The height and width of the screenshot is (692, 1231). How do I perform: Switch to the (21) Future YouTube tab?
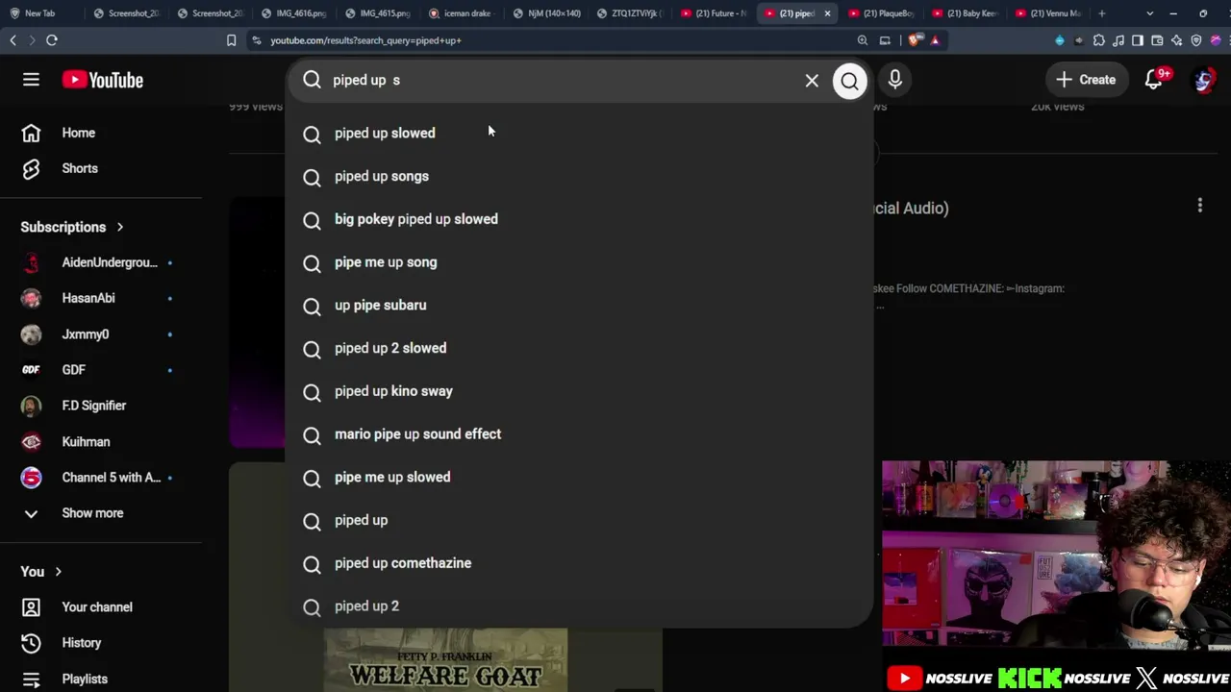[x=714, y=13]
